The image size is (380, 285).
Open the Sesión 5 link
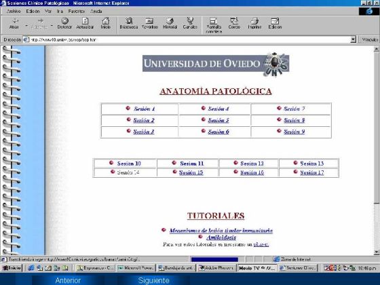tap(218, 120)
